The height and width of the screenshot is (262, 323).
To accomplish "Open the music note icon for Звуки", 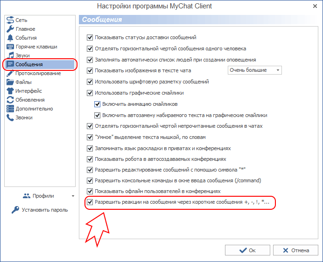I will coord(10,55).
